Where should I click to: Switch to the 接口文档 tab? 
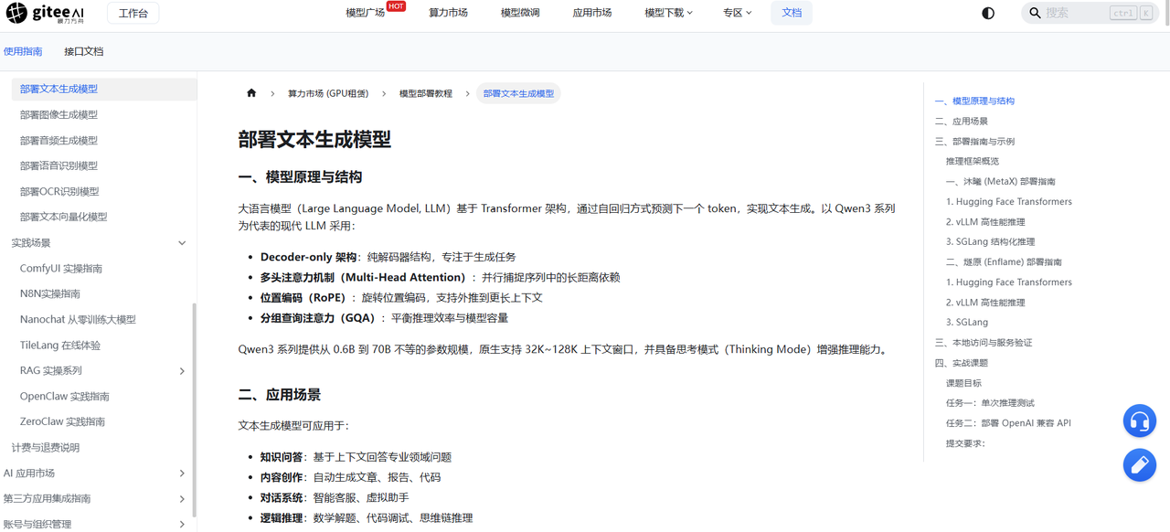pyautogui.click(x=84, y=51)
